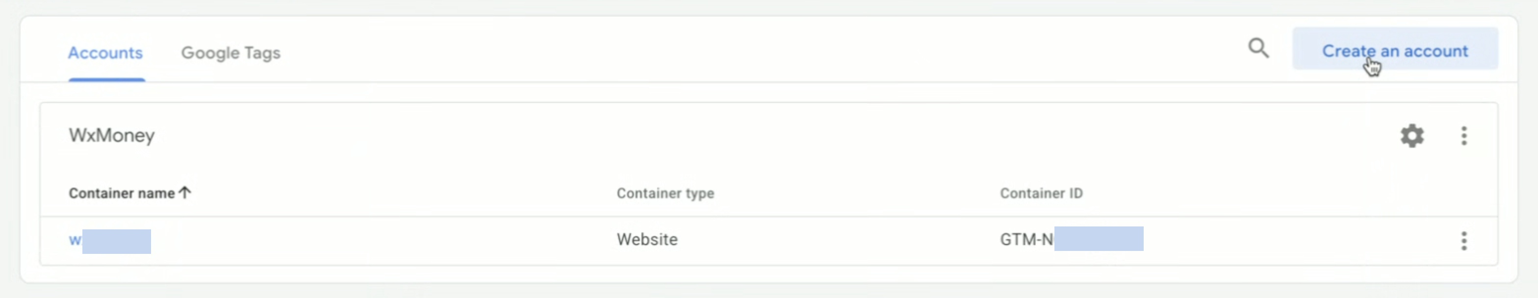Click the Website container type cell
1538x298 pixels.
pyautogui.click(x=646, y=240)
